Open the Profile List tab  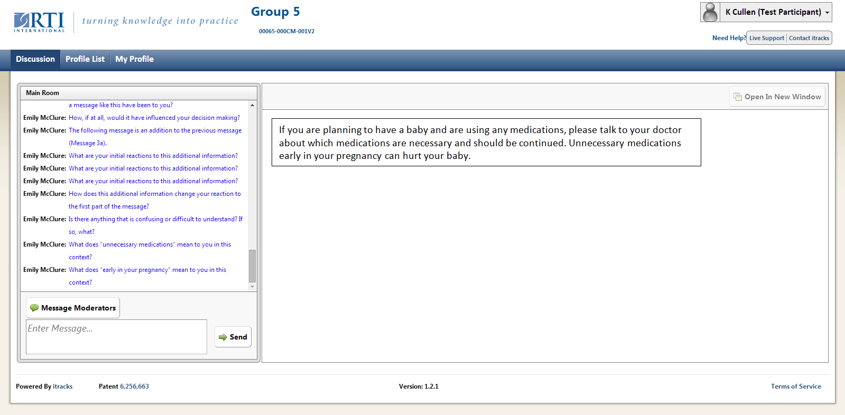pyautogui.click(x=85, y=59)
